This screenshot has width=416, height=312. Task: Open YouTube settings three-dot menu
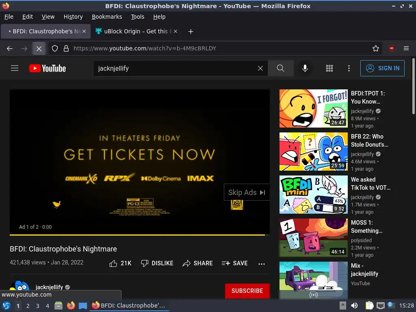click(x=349, y=68)
